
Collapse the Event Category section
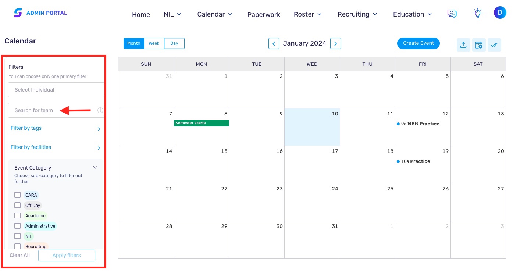[x=95, y=167]
